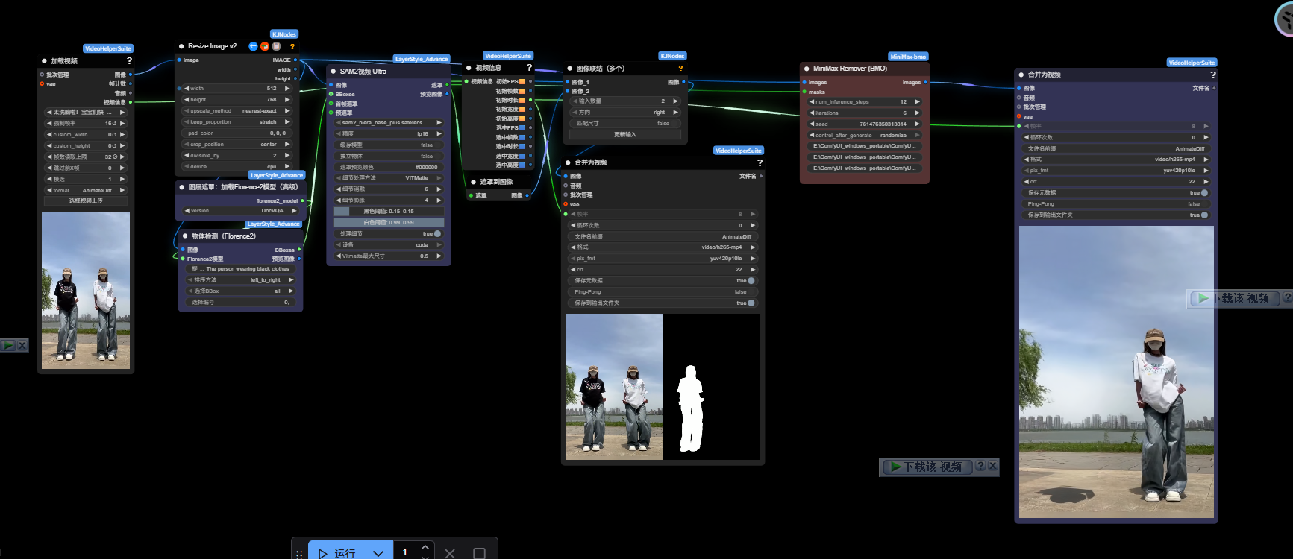This screenshot has width=1293, height=559.
Task: Click the question mark beside the lower 下载该视频 button
Action: (x=980, y=466)
